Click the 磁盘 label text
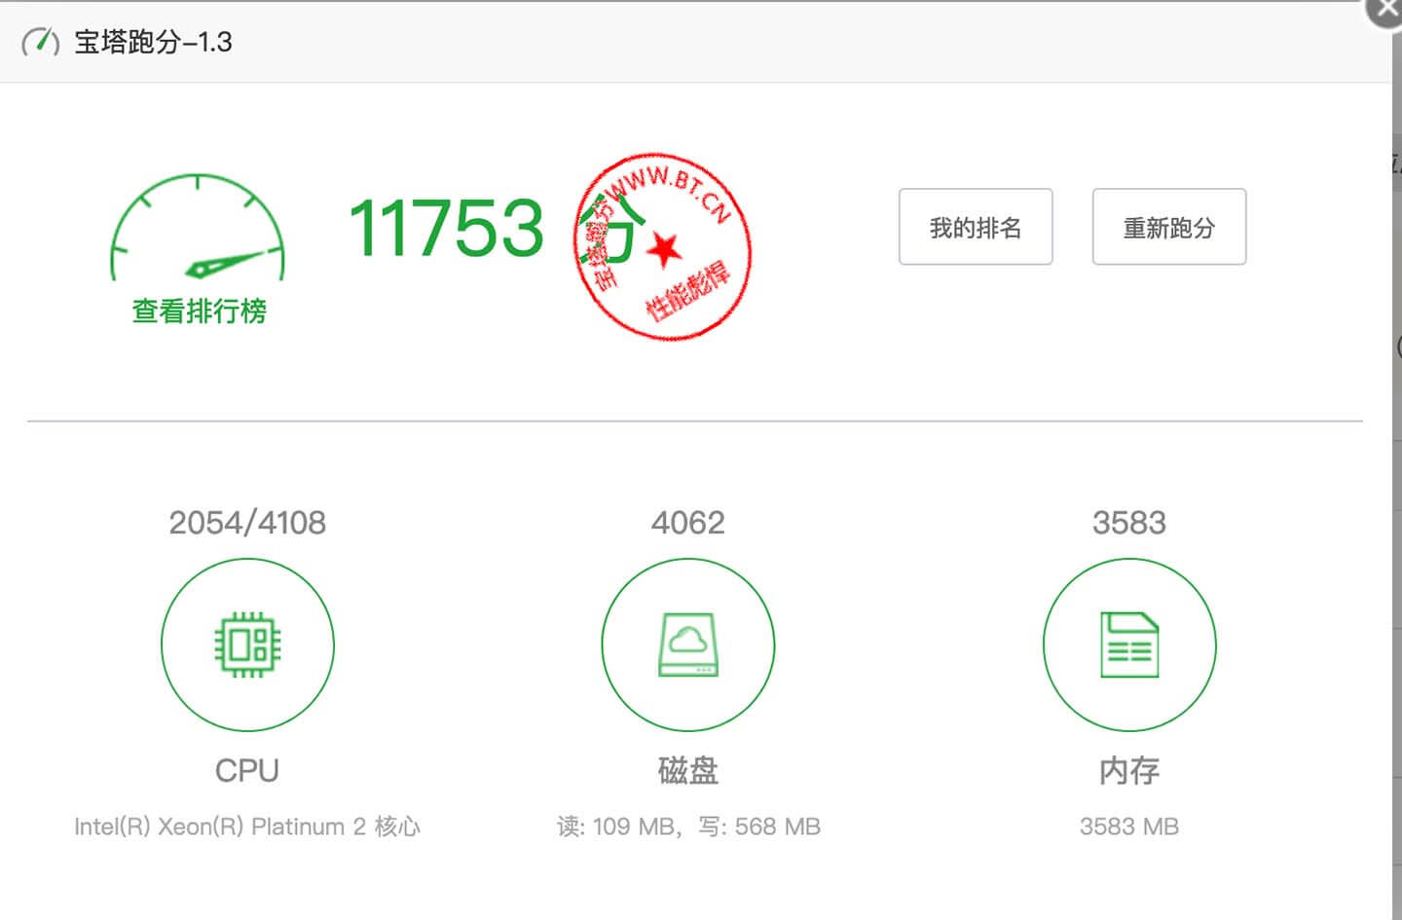This screenshot has width=1402, height=920. click(x=688, y=771)
